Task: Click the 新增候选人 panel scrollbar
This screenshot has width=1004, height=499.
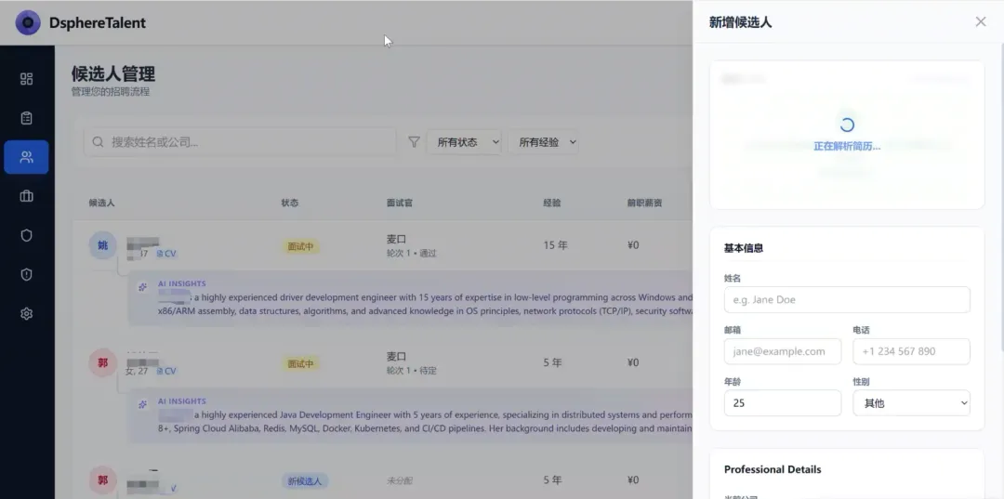Action: [x=1001, y=198]
